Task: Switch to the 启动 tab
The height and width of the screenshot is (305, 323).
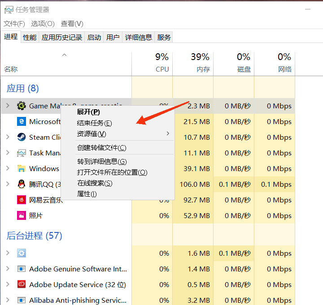Action: 94,38
